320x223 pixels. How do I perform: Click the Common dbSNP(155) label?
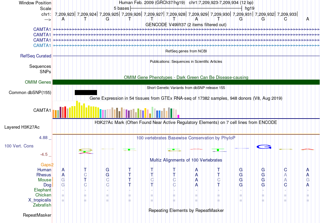(x=30, y=92)
